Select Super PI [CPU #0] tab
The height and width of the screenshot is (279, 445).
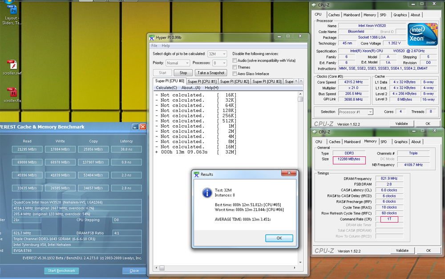pyautogui.click(x=170, y=81)
